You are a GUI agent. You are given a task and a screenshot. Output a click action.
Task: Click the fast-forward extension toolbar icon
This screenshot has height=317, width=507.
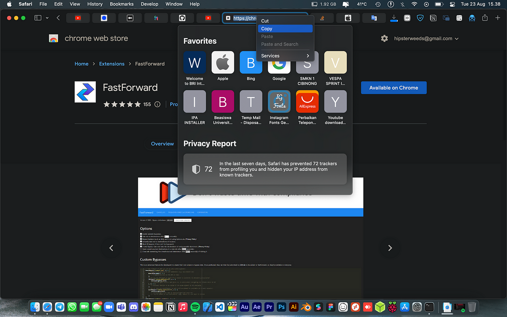point(407,18)
